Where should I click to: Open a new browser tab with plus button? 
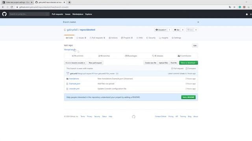pos(69,2)
